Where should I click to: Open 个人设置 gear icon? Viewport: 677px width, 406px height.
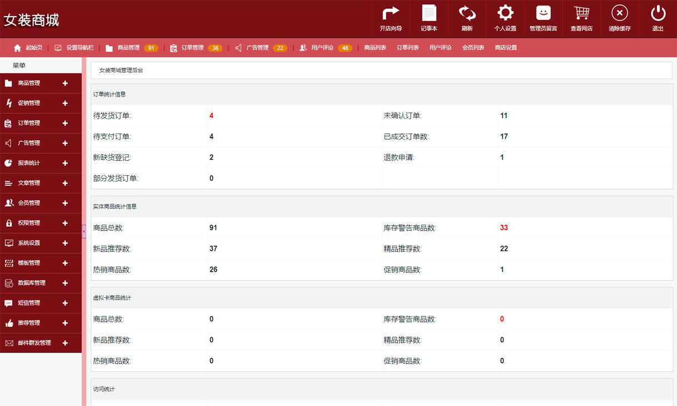505,13
